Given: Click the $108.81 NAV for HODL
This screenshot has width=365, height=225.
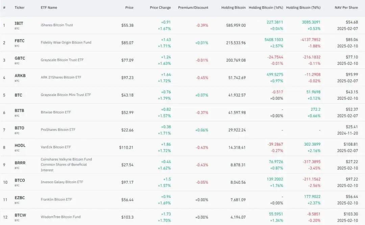Looking at the screenshot, I should (x=351, y=144).
